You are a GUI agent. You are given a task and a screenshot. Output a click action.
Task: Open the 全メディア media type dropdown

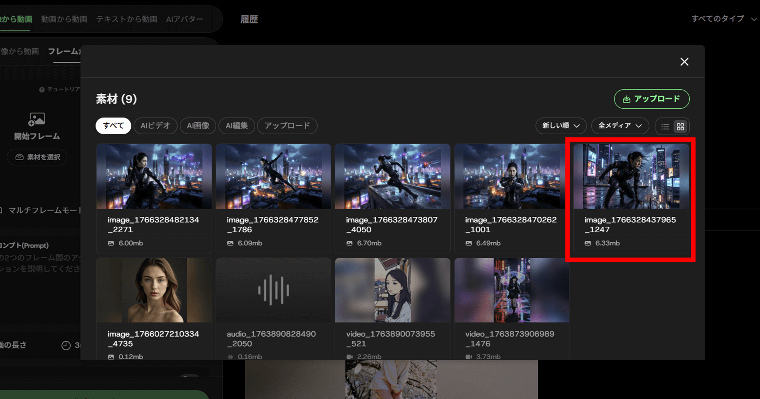pos(620,126)
